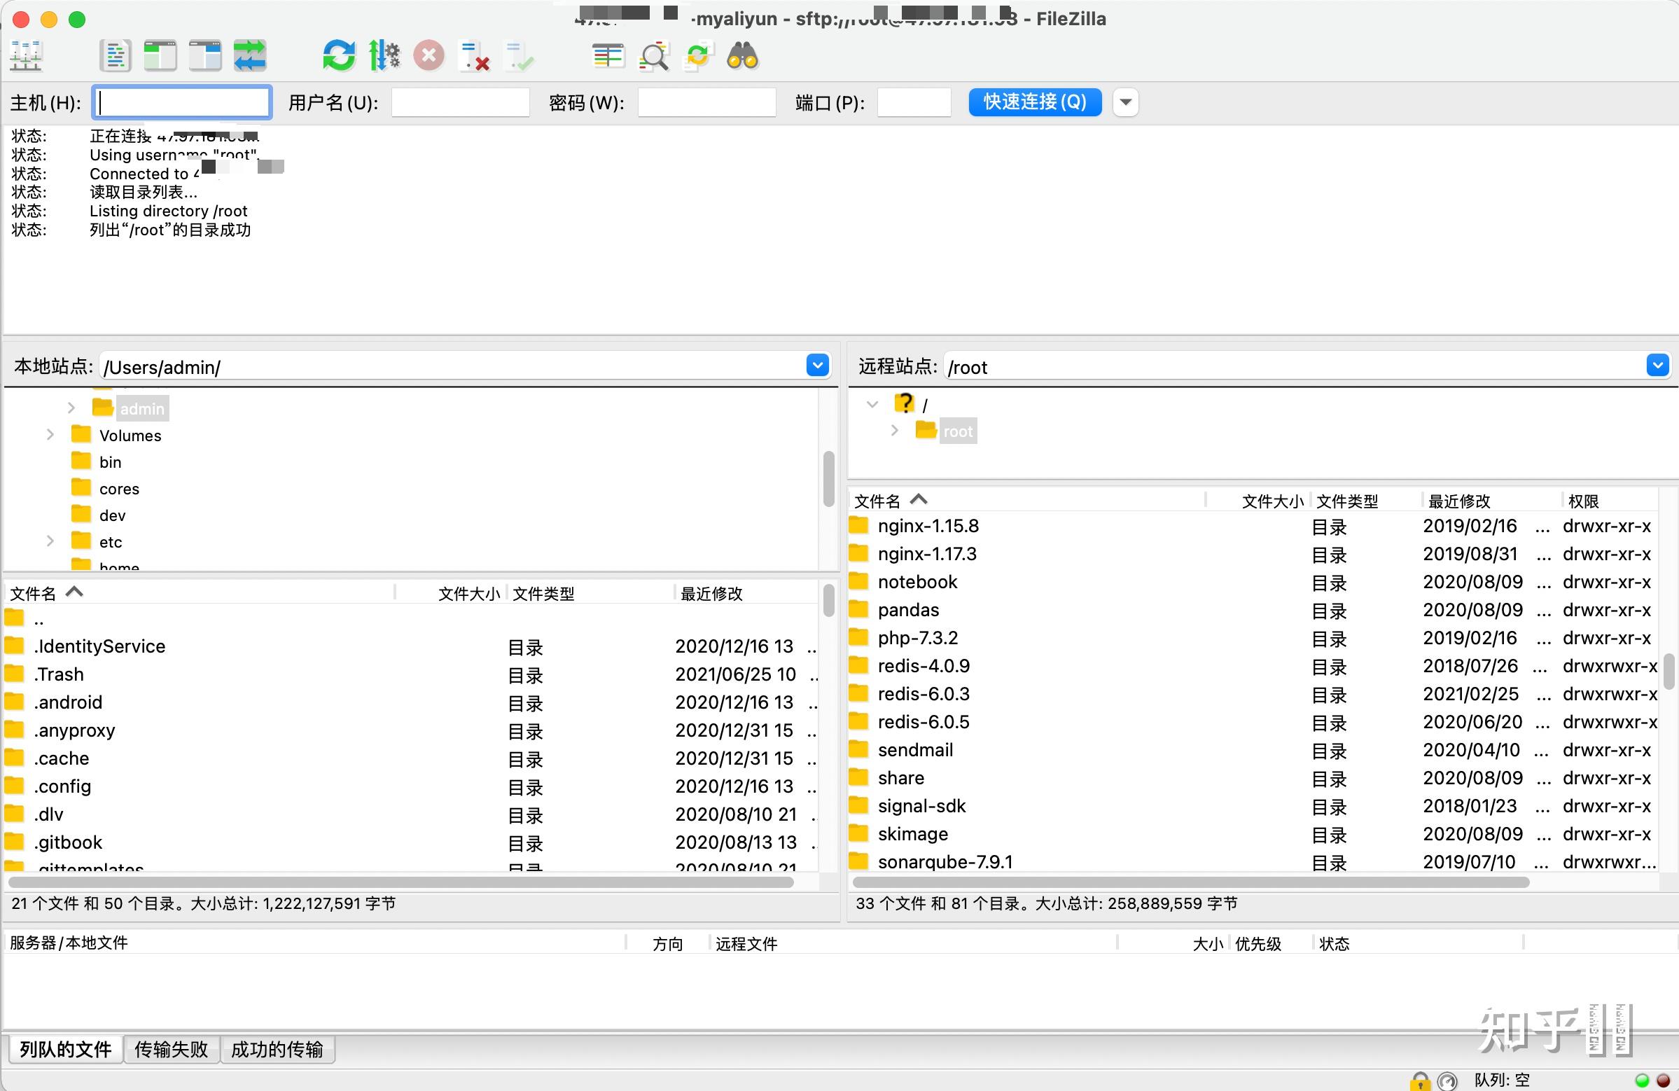The image size is (1679, 1091).
Task: Toggle remote directory tree display
Action: coord(205,56)
